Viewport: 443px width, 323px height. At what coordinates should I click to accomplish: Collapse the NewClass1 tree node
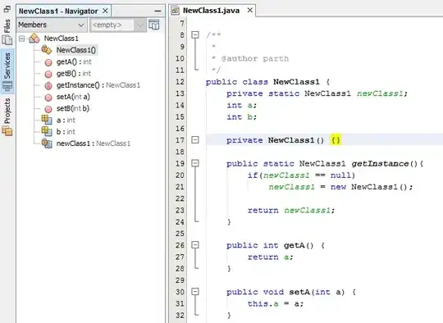(x=22, y=39)
